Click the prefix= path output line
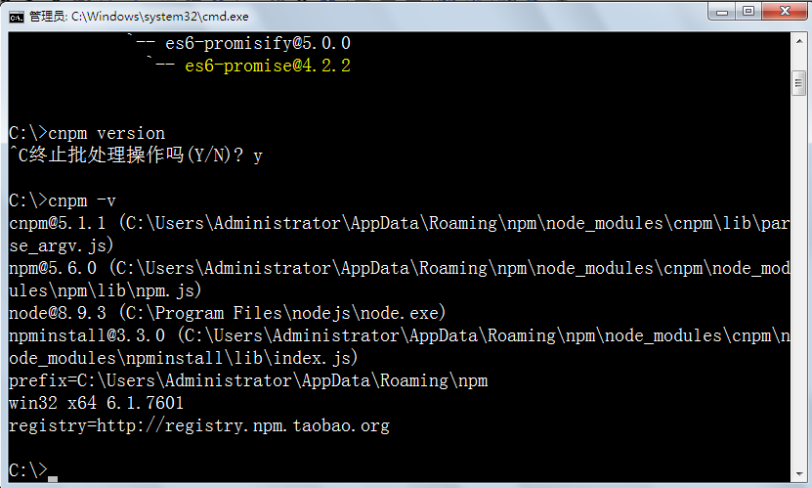This screenshot has width=812, height=488. point(247,380)
